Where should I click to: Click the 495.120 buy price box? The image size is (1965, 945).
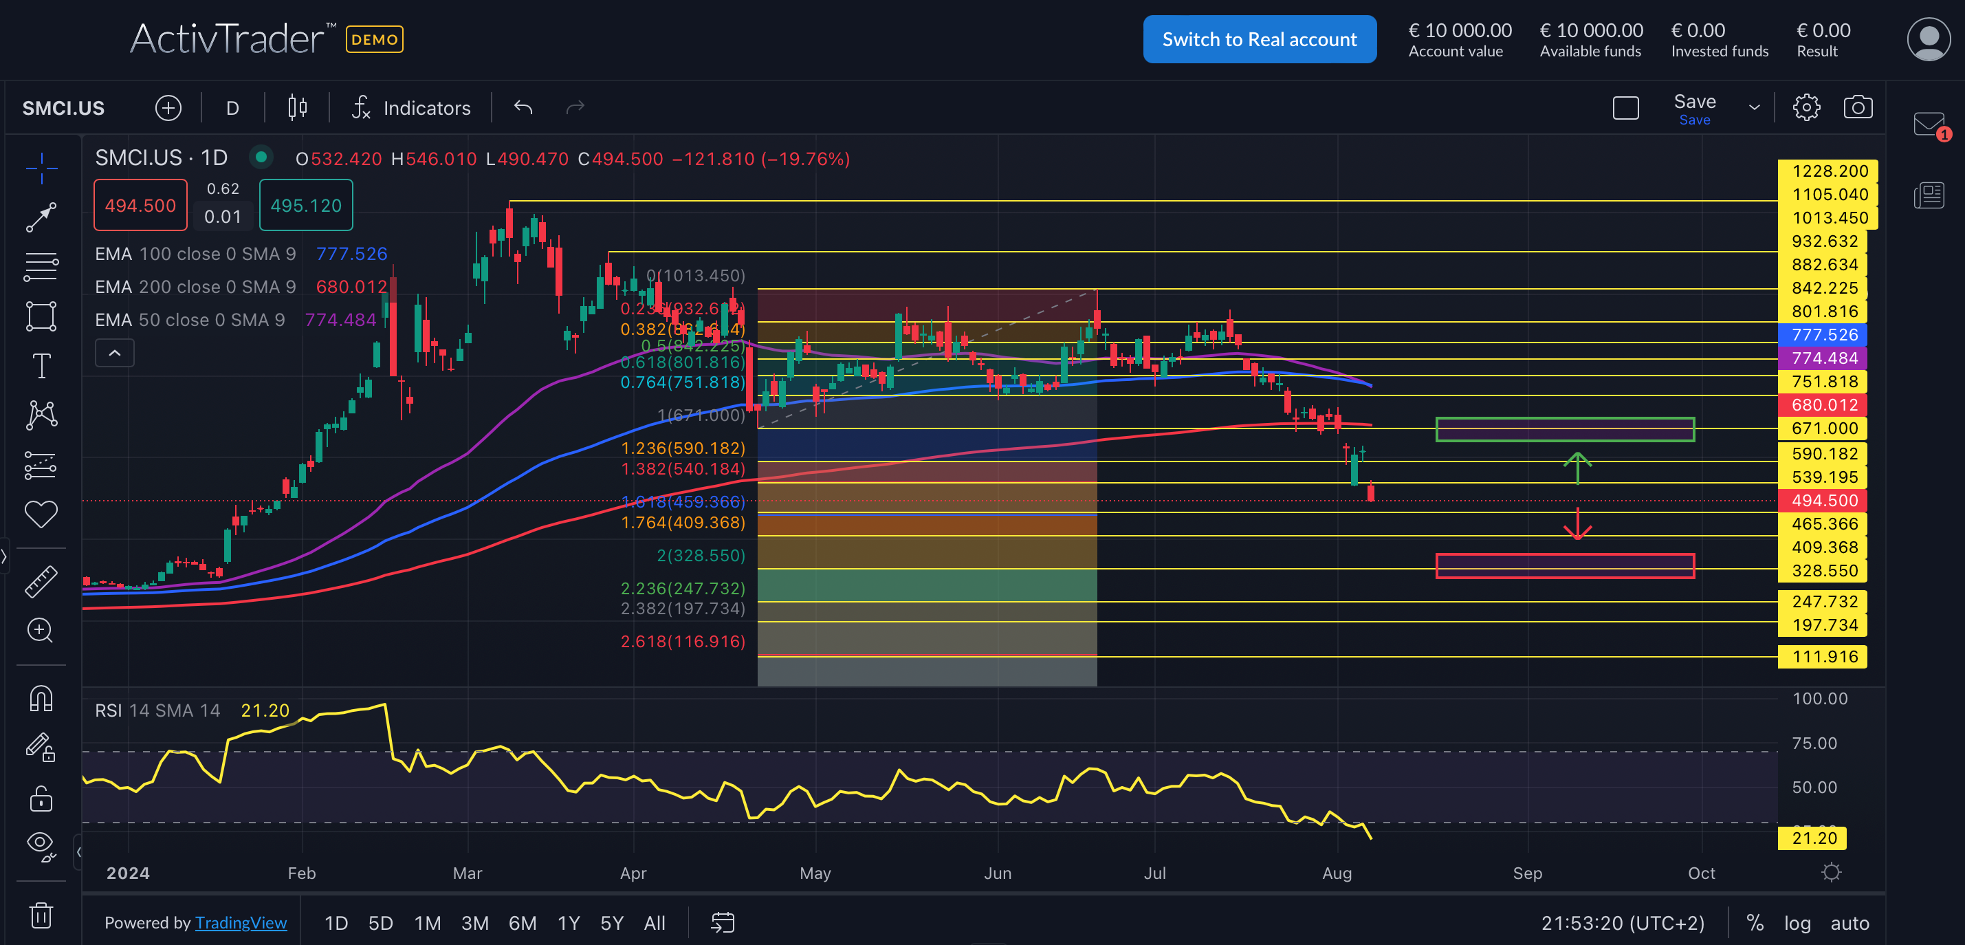coord(306,206)
